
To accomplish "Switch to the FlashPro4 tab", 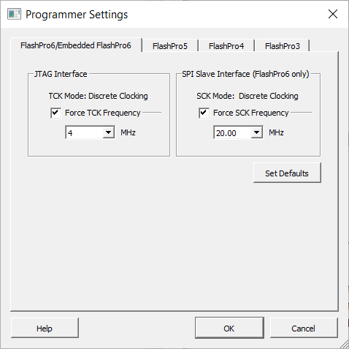I will click(226, 46).
